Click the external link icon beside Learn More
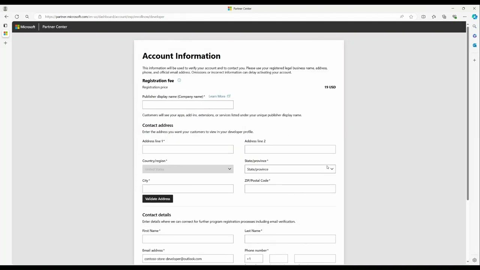 (x=229, y=96)
